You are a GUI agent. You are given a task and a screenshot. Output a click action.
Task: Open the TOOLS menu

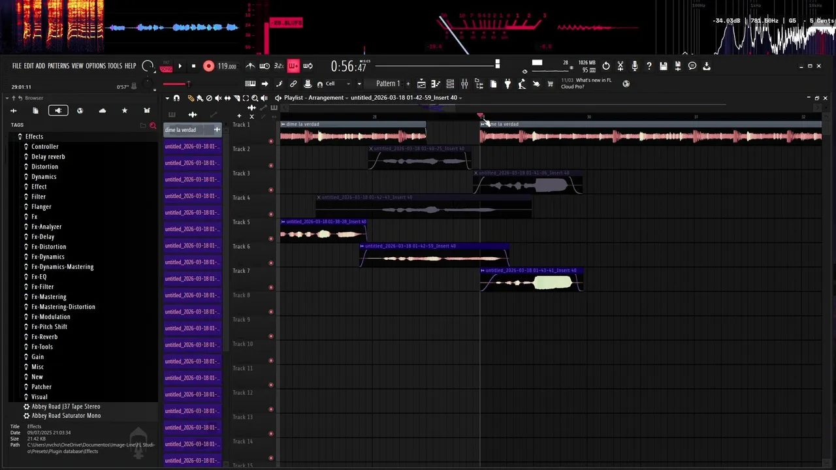coord(115,66)
